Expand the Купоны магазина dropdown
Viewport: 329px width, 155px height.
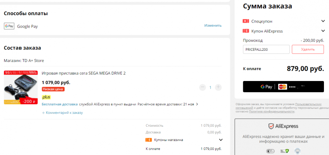pyautogui.click(x=221, y=140)
